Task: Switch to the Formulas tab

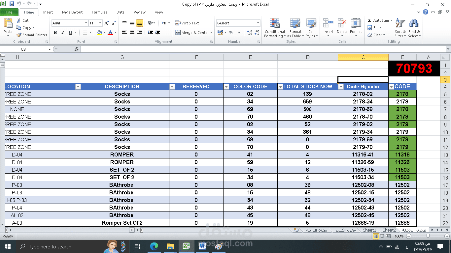Action: point(99,12)
